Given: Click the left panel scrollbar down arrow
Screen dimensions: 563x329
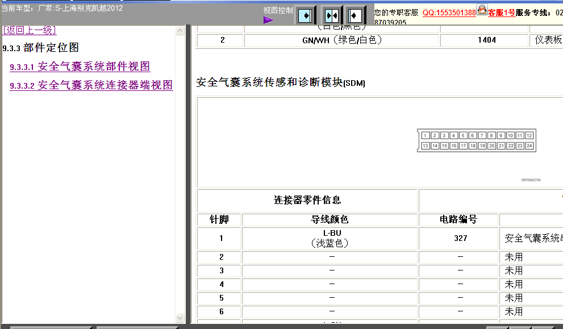Looking at the screenshot, I should click(x=181, y=318).
